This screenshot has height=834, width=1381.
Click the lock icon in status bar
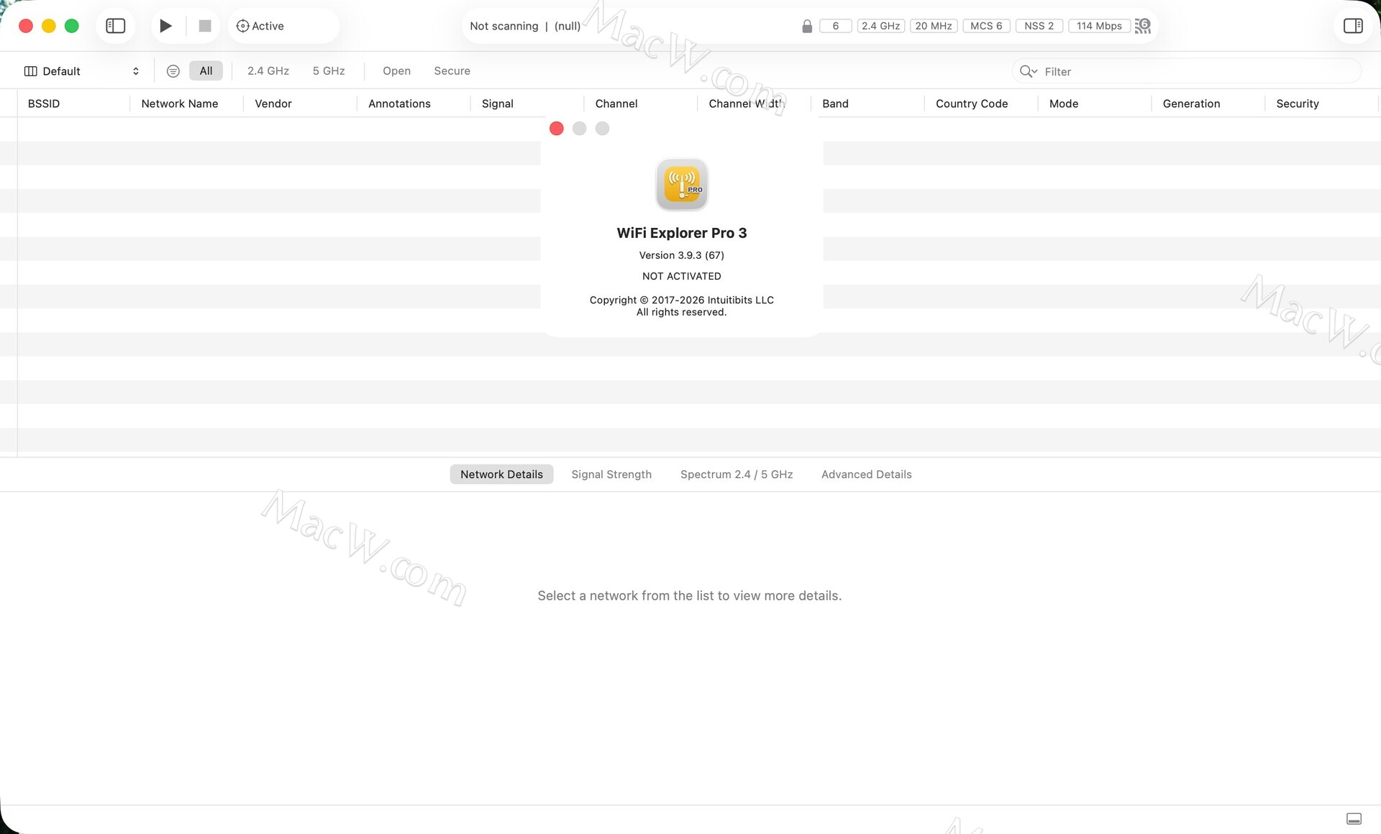[x=807, y=27]
